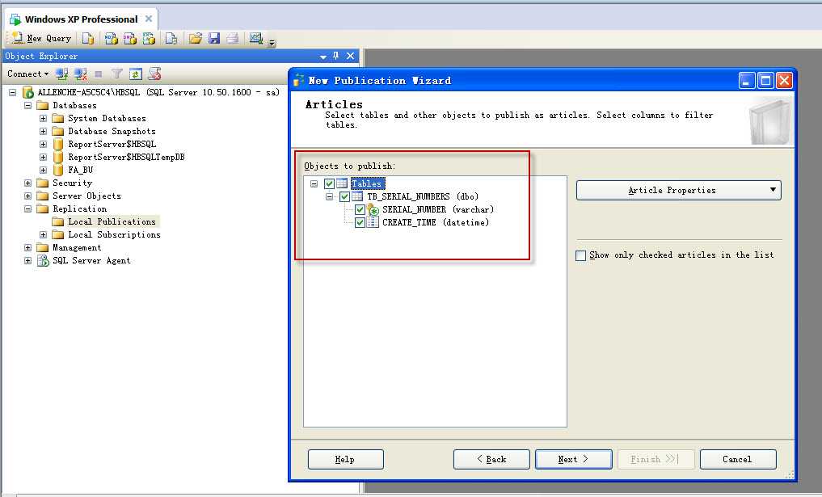The width and height of the screenshot is (822, 497).
Task: Select the Windows XP Professional tab
Action: coord(82,19)
